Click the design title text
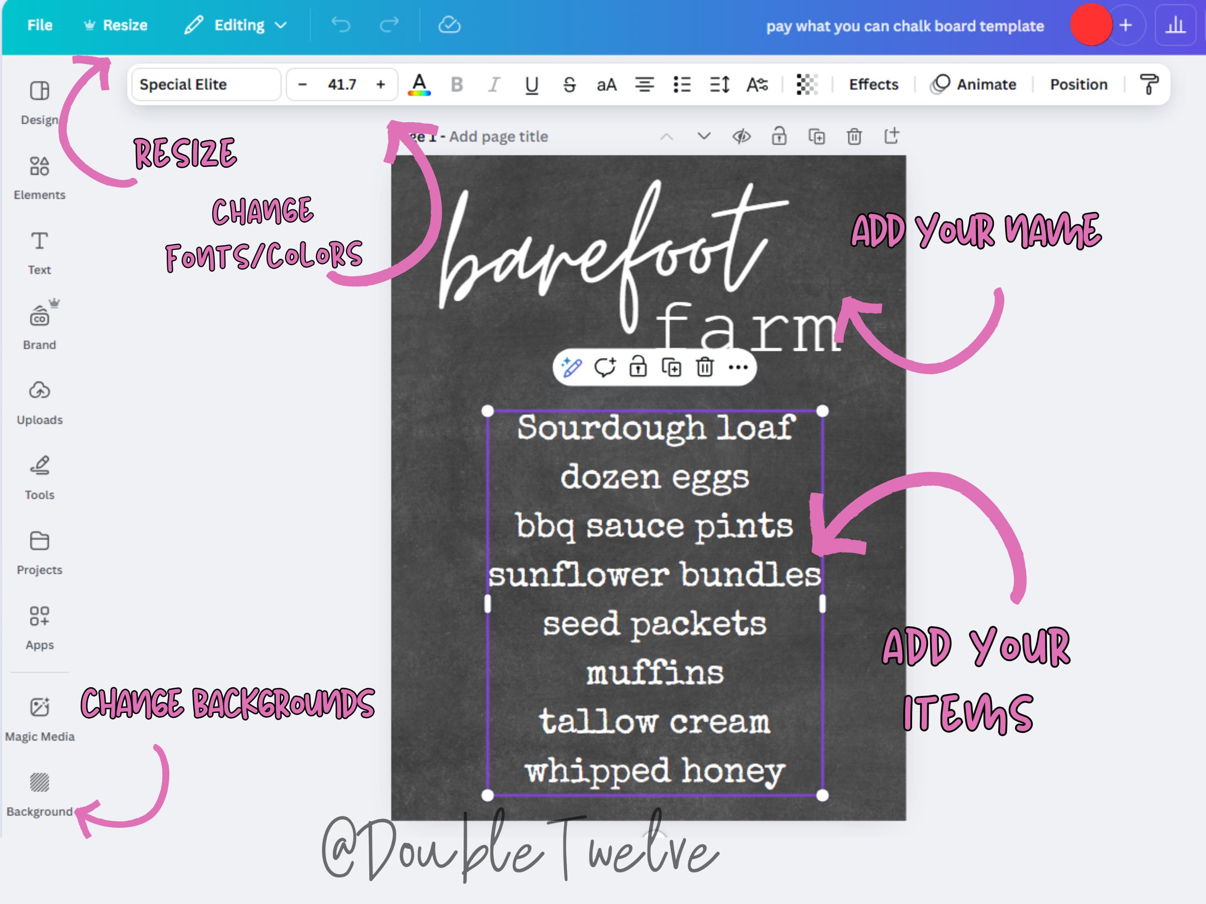This screenshot has width=1206, height=904. click(905, 26)
